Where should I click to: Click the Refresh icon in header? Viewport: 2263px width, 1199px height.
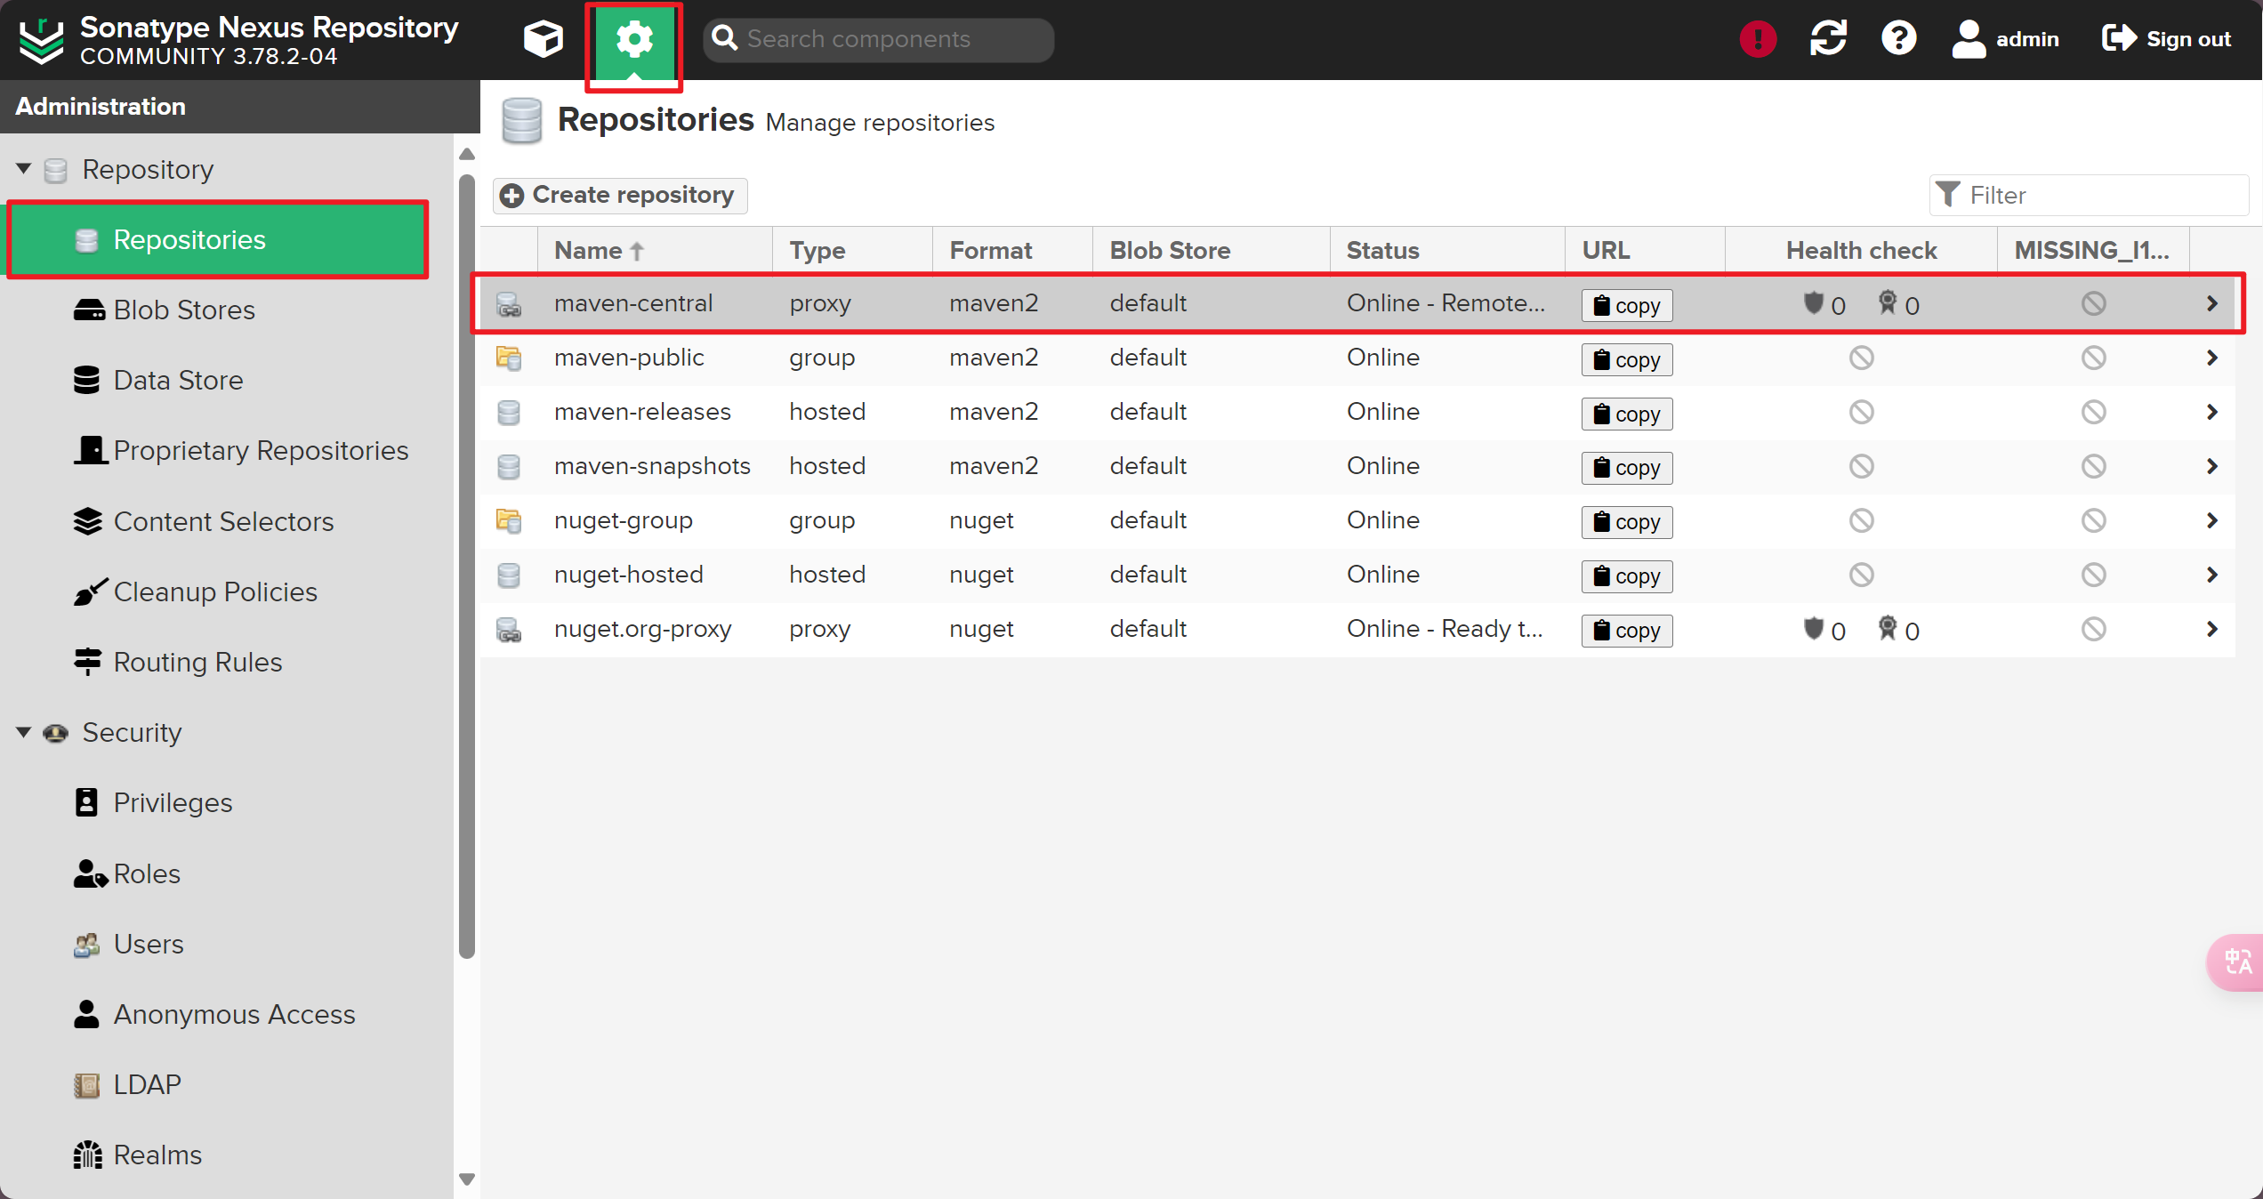click(x=1829, y=39)
